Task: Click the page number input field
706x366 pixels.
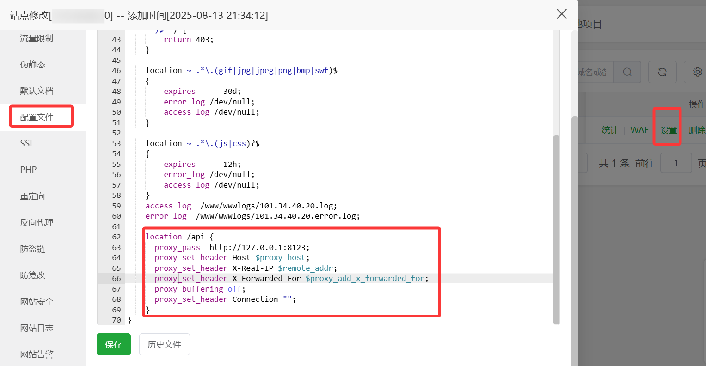Action: pos(676,163)
